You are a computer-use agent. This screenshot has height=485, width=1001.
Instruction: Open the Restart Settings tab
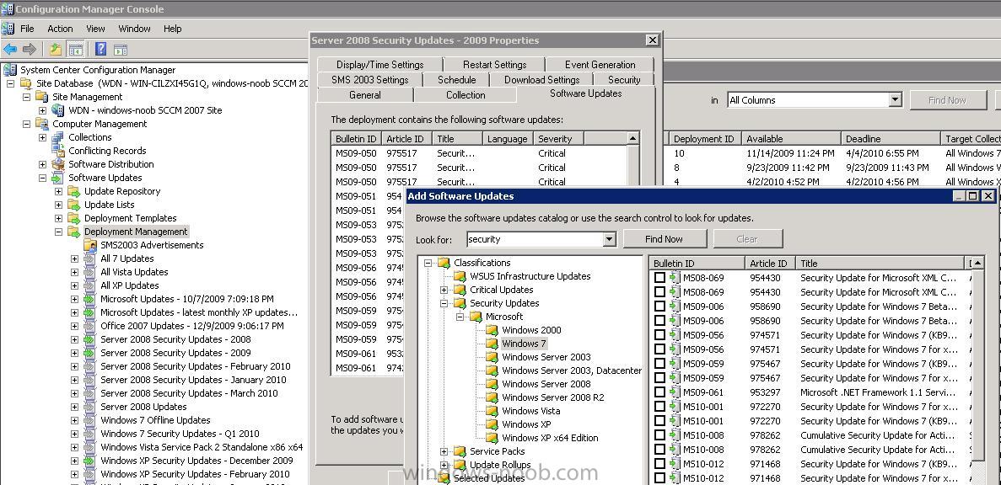[x=495, y=64]
